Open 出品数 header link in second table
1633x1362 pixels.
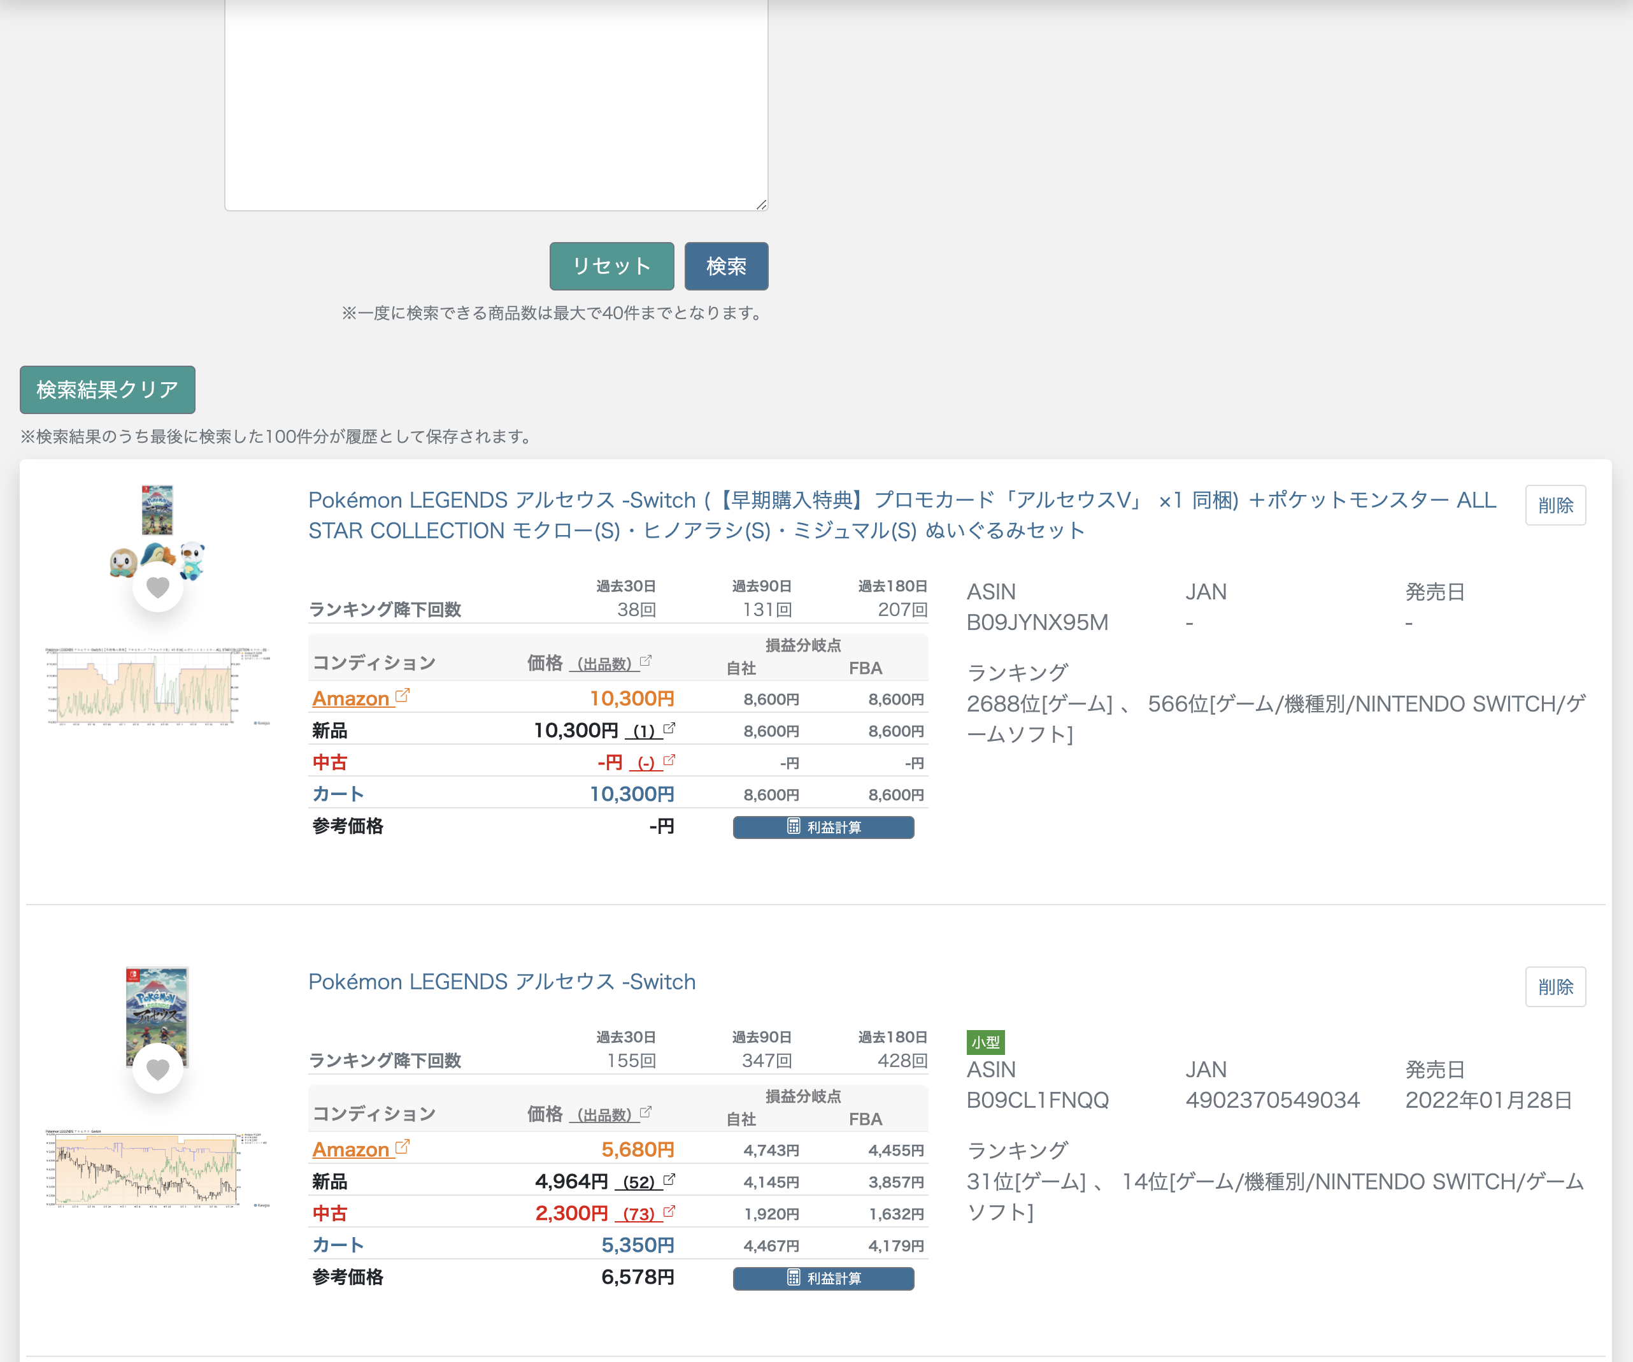(x=604, y=1115)
